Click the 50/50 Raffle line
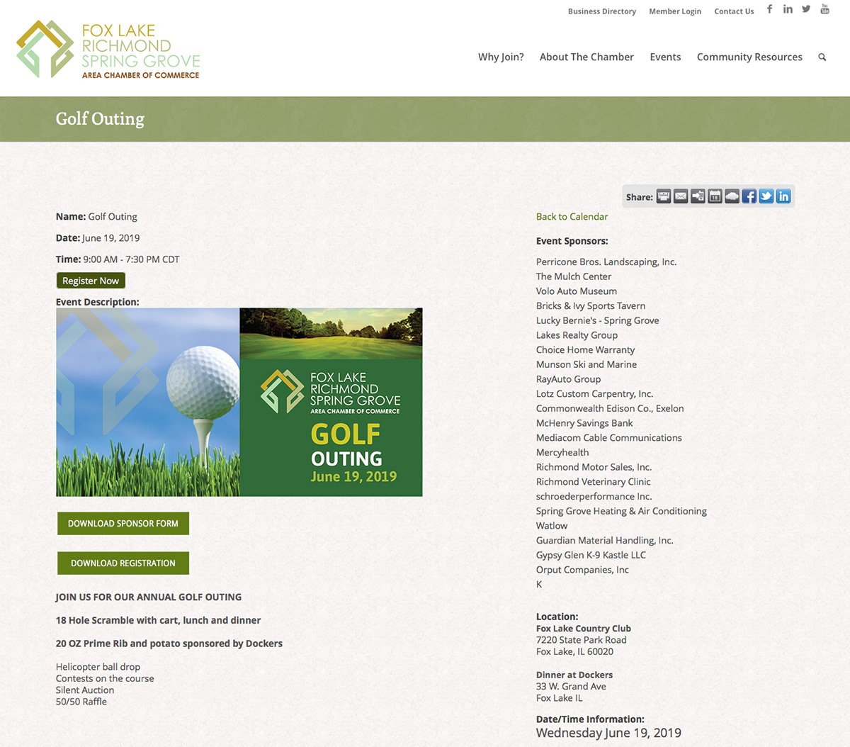850x747 pixels. click(x=81, y=702)
